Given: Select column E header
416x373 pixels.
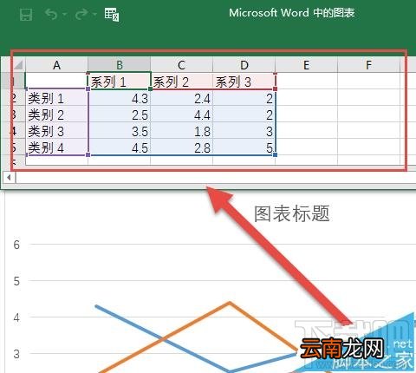Looking at the screenshot, I should tap(306, 65).
